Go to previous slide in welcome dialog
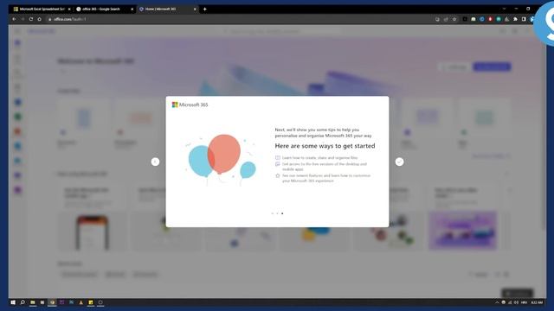Image resolution: width=554 pixels, height=311 pixels. pyautogui.click(x=155, y=162)
